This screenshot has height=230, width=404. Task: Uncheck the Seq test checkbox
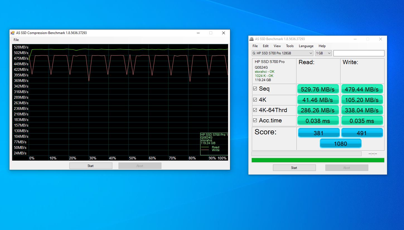[x=255, y=89]
